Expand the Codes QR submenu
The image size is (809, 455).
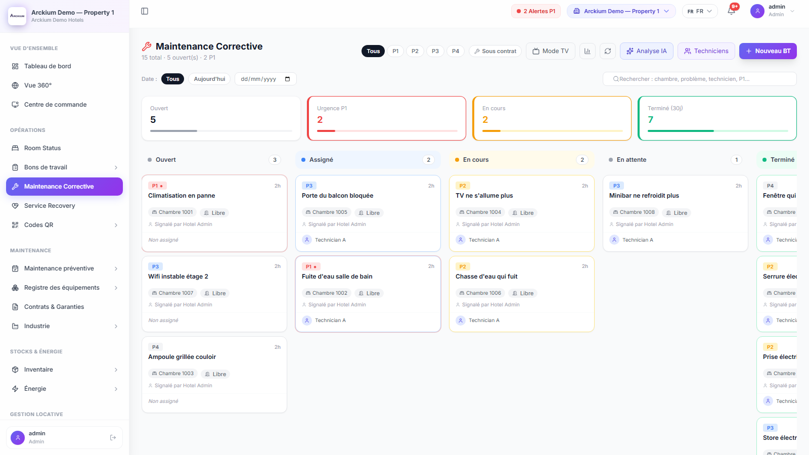116,225
